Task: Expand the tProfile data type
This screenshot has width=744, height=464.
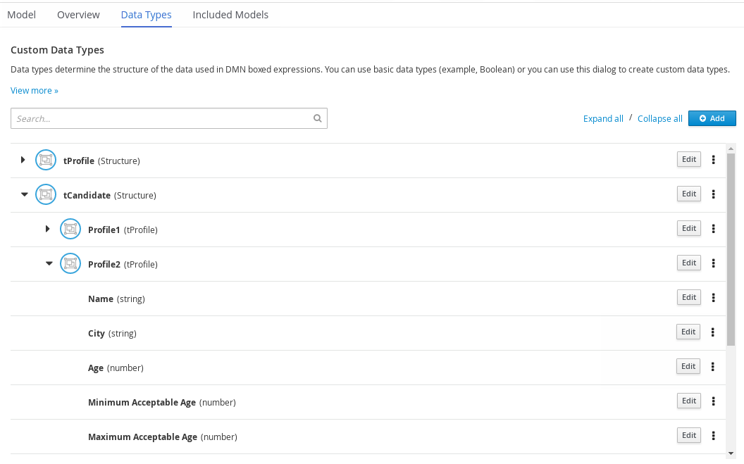Action: 23,161
